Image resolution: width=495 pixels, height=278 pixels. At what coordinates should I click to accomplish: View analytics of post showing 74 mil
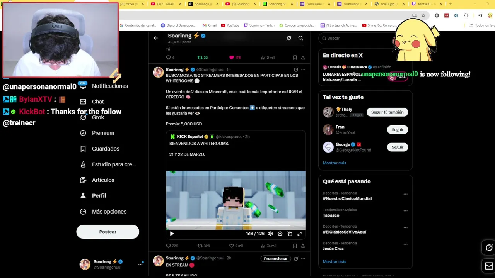[x=269, y=246]
